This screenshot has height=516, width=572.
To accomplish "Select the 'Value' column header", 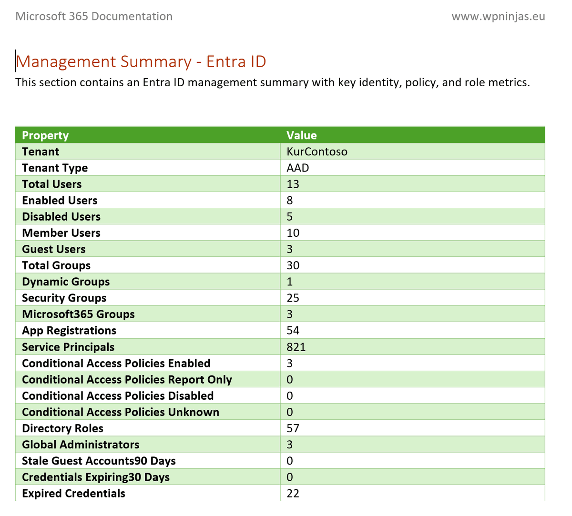I will point(302,135).
